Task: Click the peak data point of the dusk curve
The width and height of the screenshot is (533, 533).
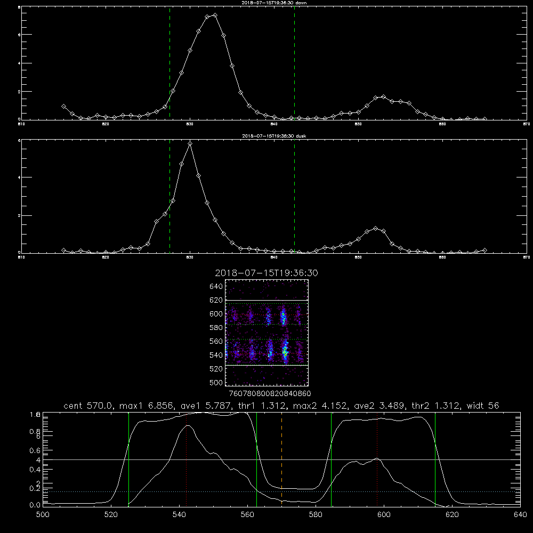Action: tap(190, 144)
